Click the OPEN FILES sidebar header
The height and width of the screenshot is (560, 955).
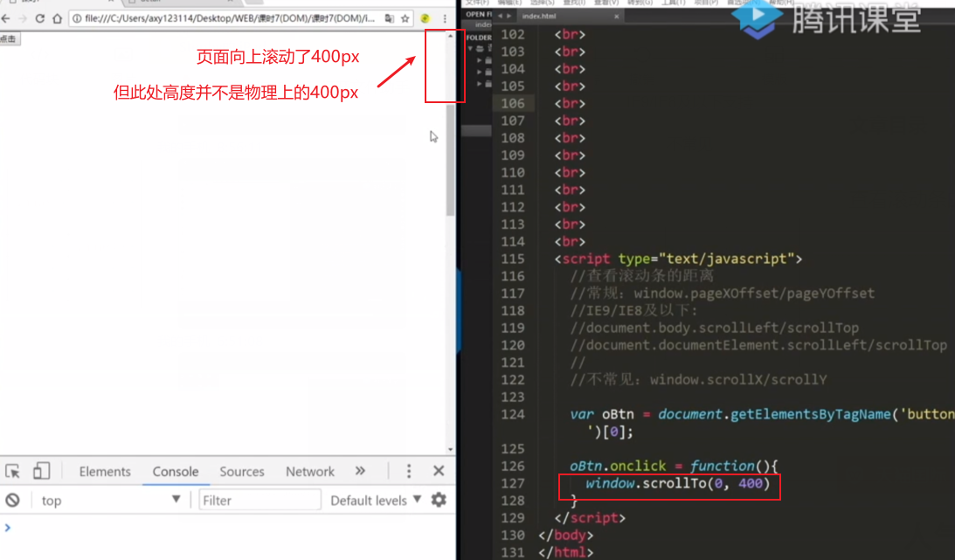tap(479, 14)
